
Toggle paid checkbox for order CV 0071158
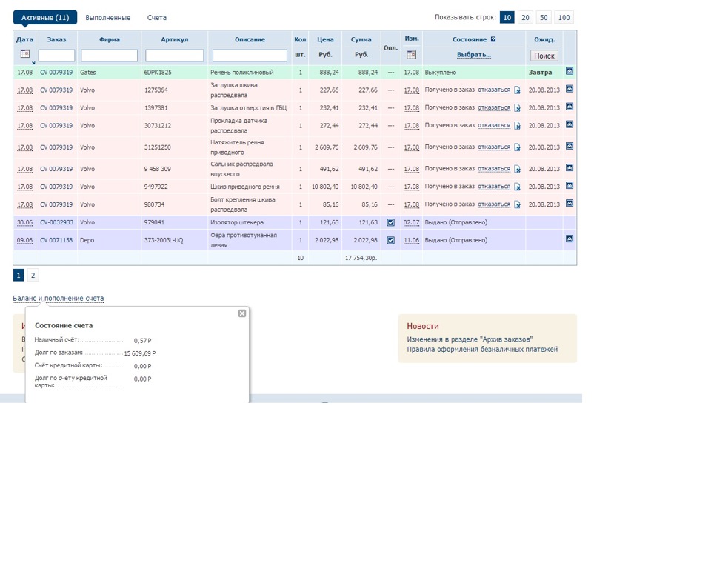pos(390,240)
